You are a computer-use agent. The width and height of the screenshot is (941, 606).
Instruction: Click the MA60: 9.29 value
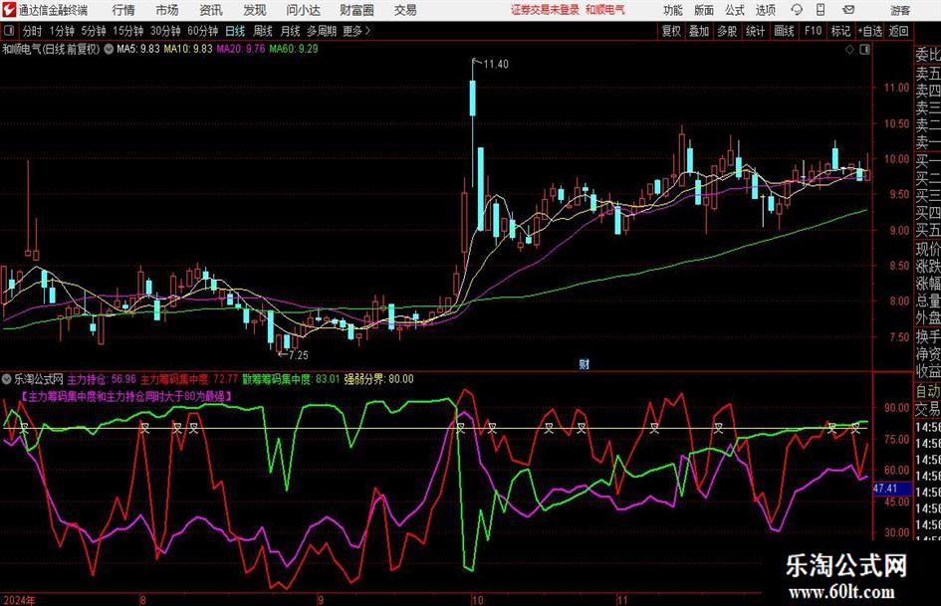(294, 49)
